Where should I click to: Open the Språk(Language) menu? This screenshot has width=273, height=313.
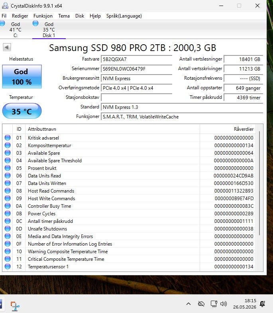tap(124, 16)
